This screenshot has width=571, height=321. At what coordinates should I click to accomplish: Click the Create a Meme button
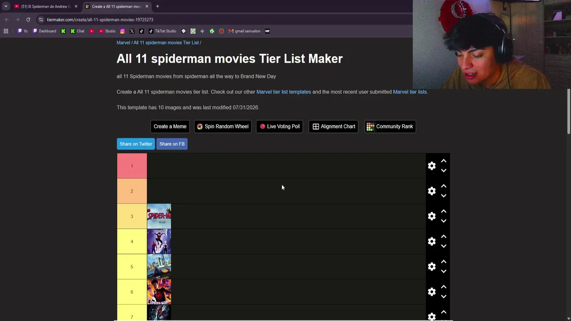[x=170, y=127]
